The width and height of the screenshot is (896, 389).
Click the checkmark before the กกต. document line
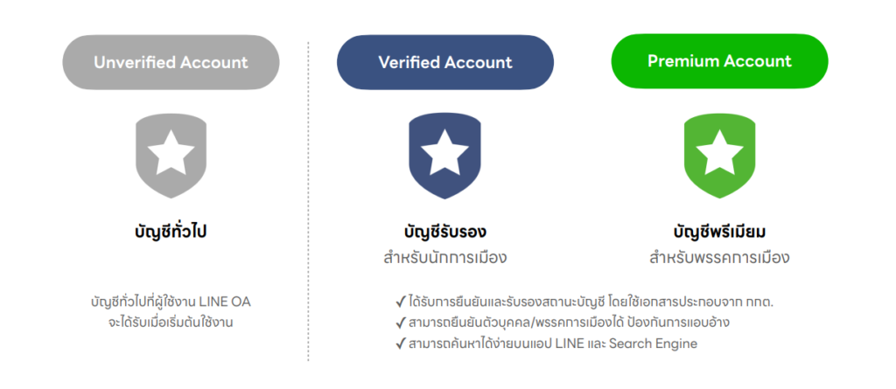tap(401, 302)
